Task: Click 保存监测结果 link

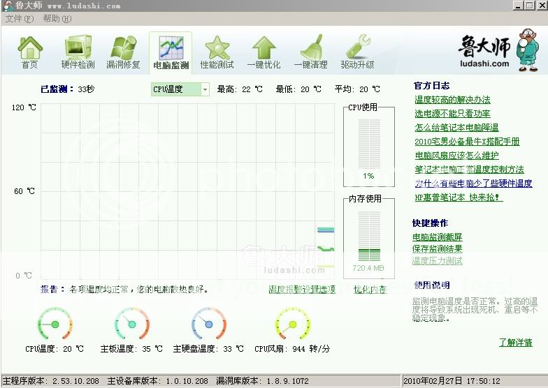Action: point(437,249)
